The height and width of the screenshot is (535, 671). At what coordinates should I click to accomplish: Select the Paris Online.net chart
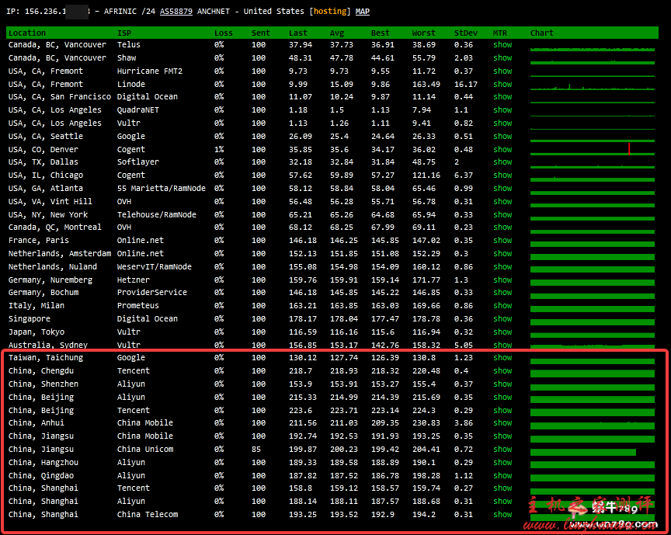coord(593,242)
